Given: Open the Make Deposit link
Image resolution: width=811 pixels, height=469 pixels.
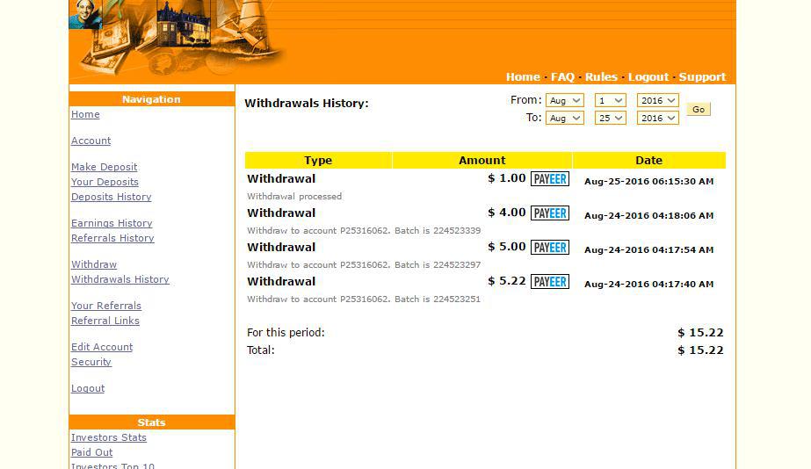Looking at the screenshot, I should [104, 167].
